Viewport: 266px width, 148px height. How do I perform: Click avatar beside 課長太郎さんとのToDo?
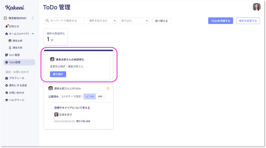(x=50, y=88)
